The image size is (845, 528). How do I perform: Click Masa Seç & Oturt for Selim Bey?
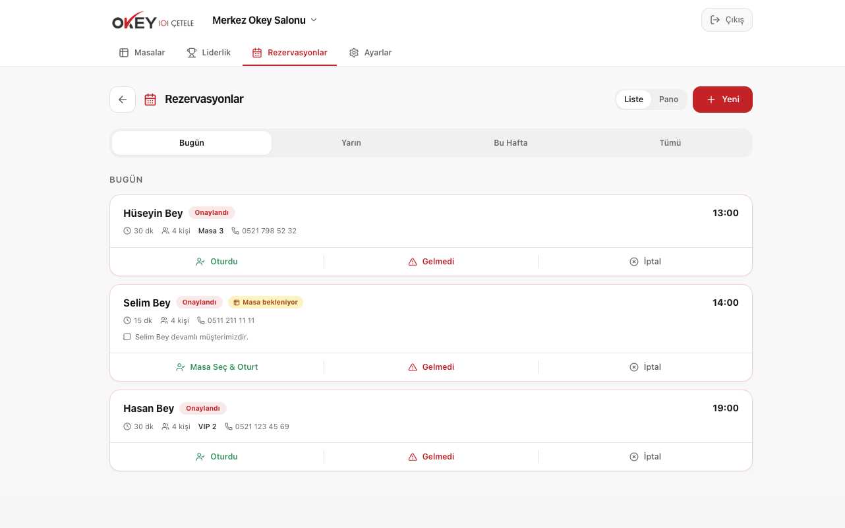tap(217, 367)
